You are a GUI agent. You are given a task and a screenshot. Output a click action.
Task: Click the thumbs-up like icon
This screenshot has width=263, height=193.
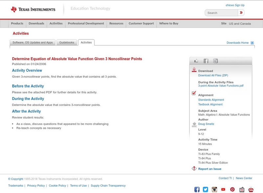(x=196, y=61)
